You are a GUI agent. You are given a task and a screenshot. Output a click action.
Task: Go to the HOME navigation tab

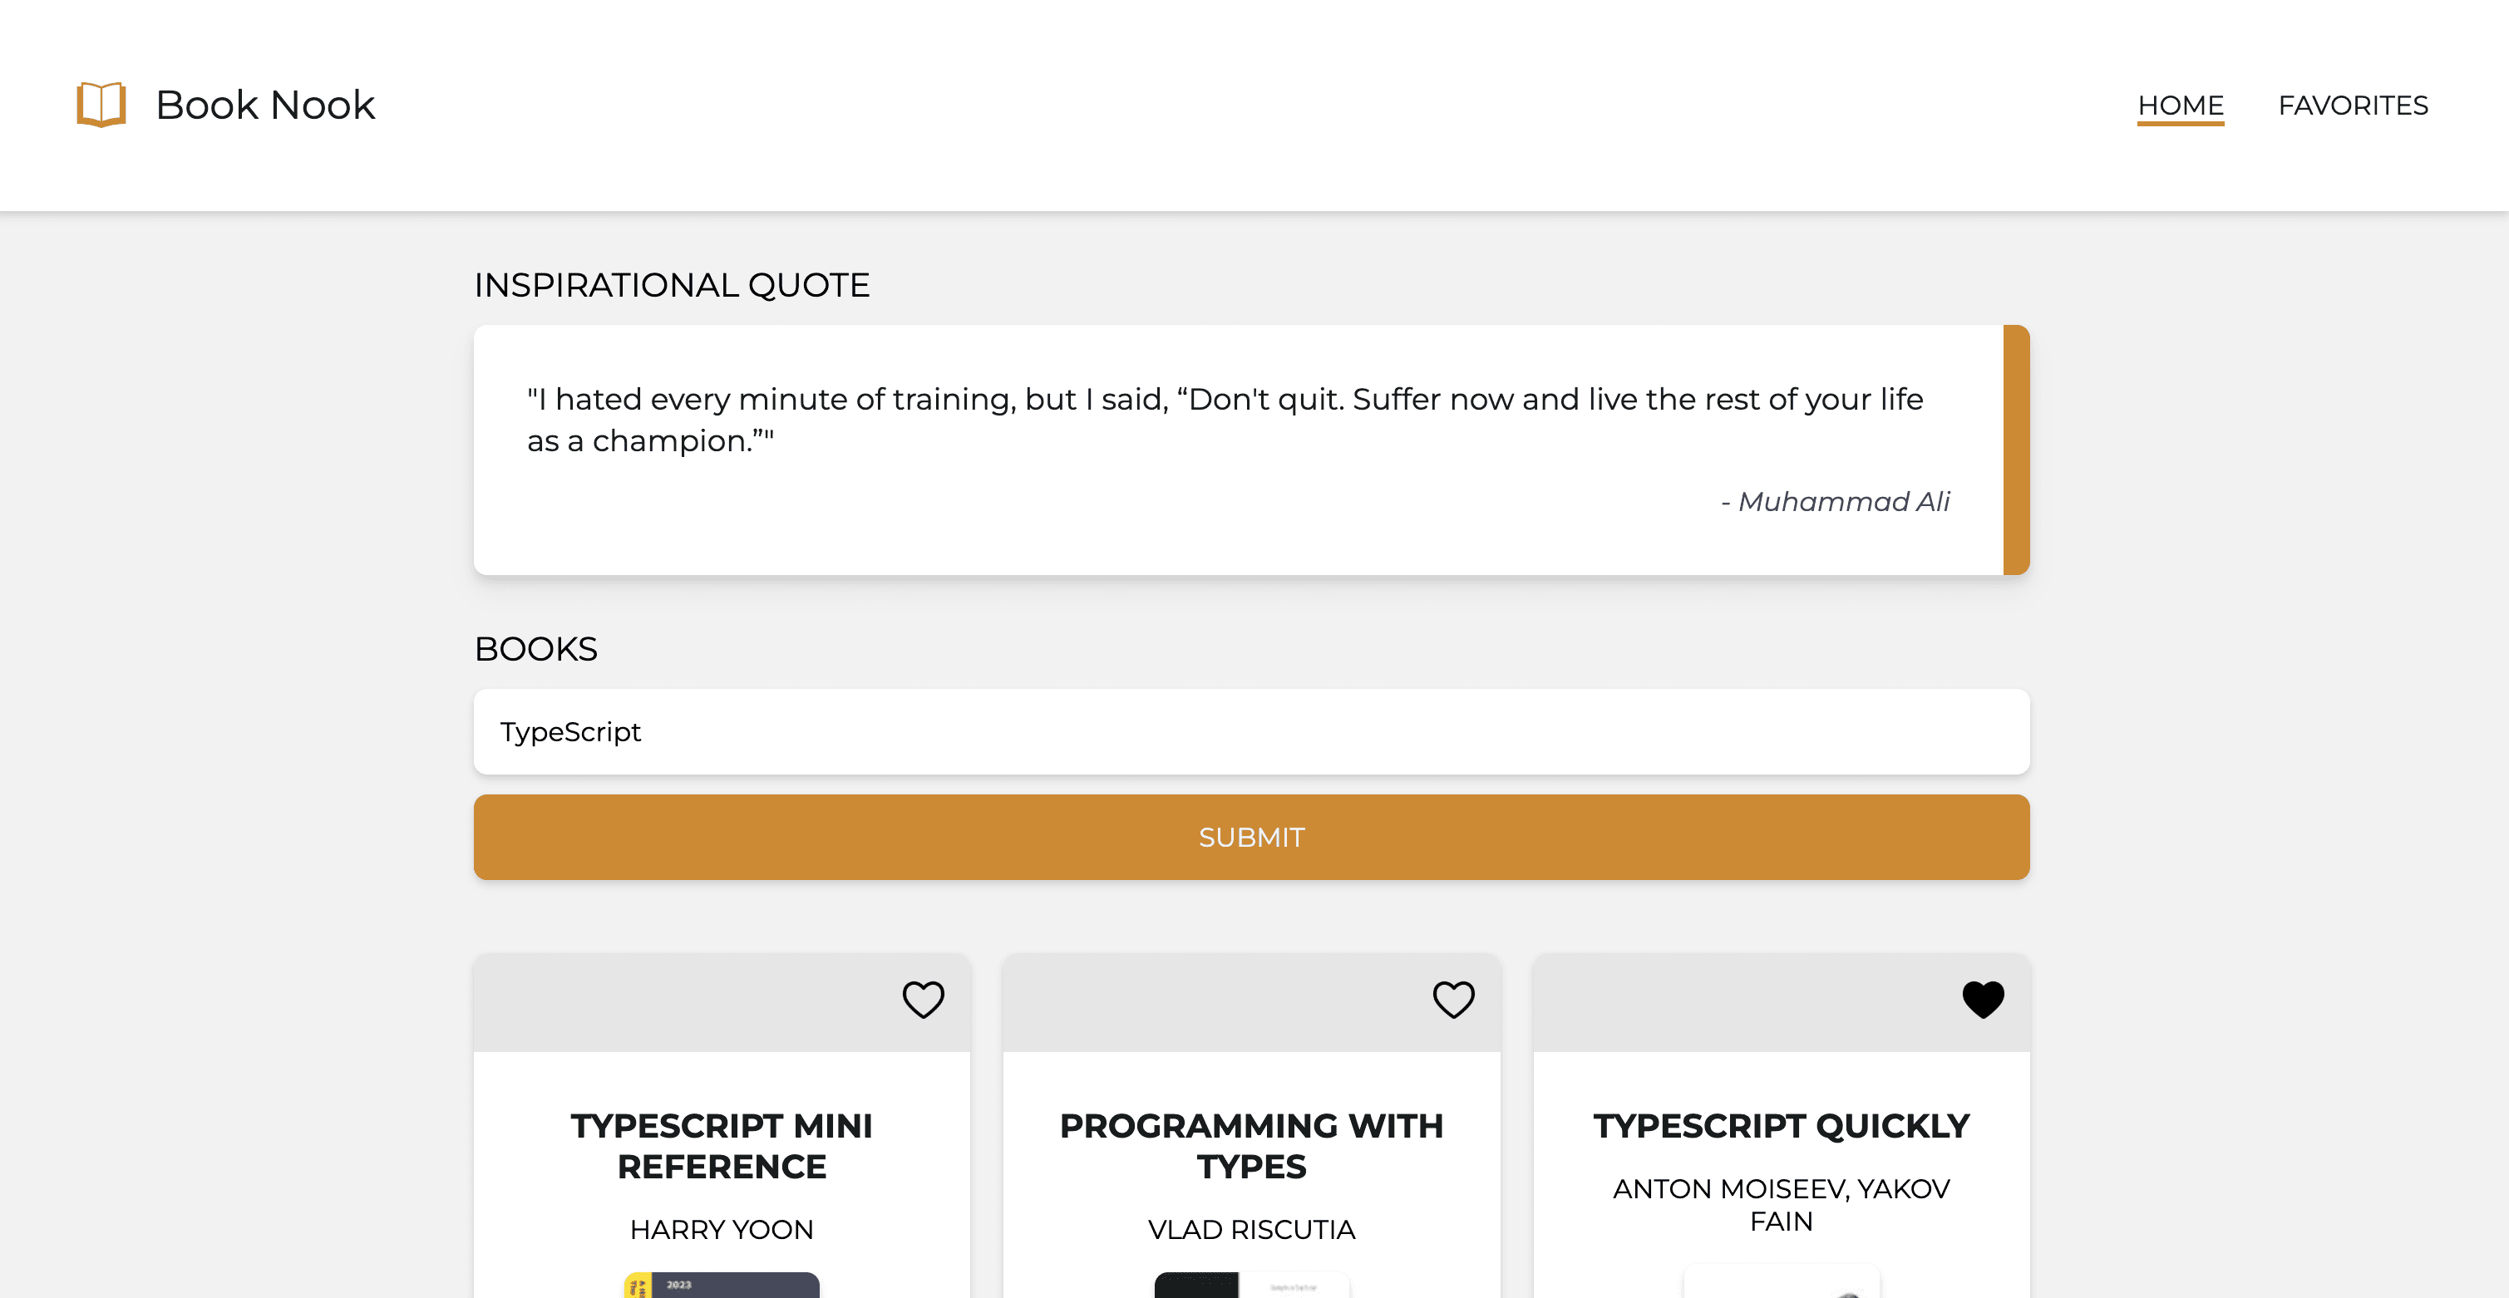click(x=2180, y=106)
